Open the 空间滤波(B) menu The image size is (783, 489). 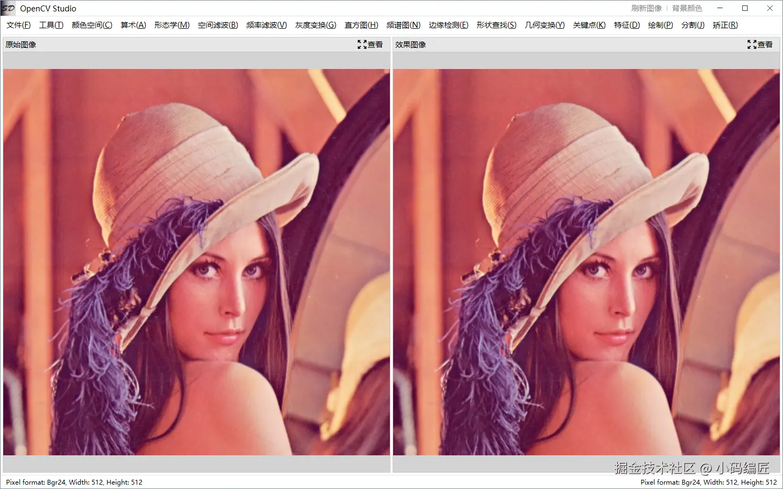pos(218,25)
